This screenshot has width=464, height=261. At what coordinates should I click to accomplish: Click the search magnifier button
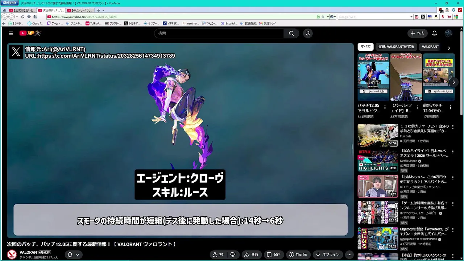tap(291, 33)
